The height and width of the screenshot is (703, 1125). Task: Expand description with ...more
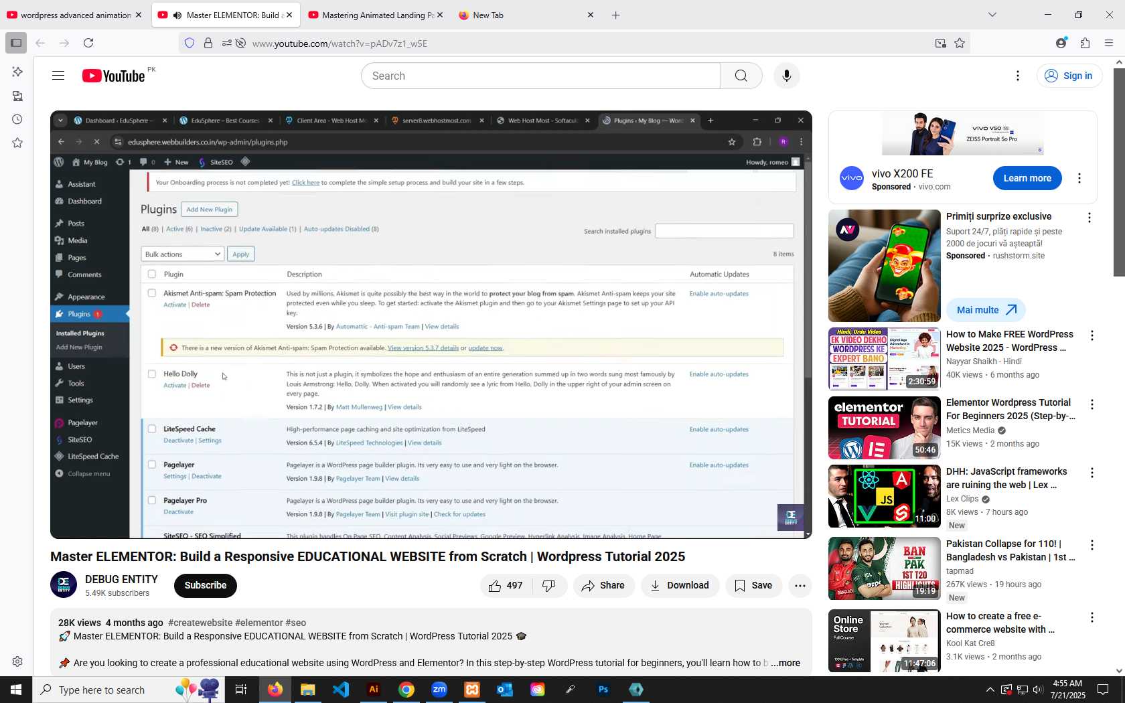coord(785,663)
